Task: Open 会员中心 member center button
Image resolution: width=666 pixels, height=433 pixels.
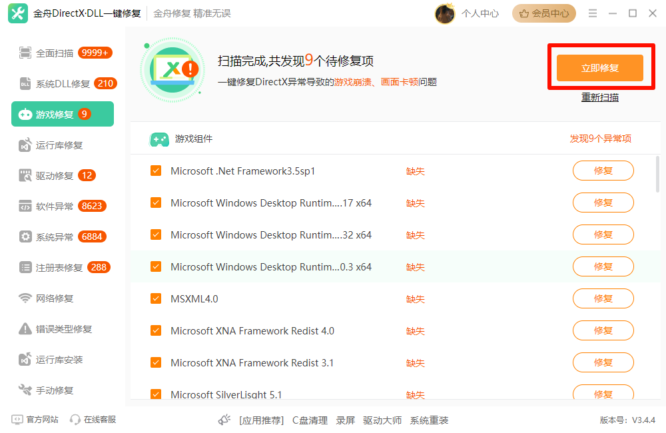Action: (x=543, y=13)
